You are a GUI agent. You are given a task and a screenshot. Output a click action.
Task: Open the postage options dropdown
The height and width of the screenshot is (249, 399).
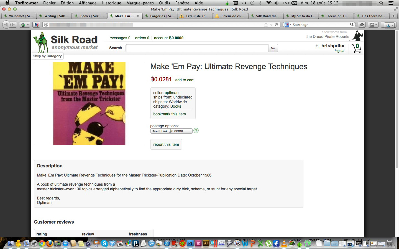click(171, 131)
